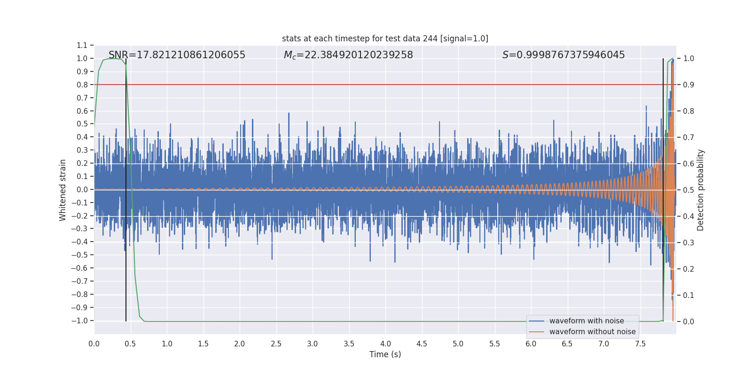The height and width of the screenshot is (376, 752).
Task: Click the "Time (s)" x-axis label
Action: tap(385, 354)
